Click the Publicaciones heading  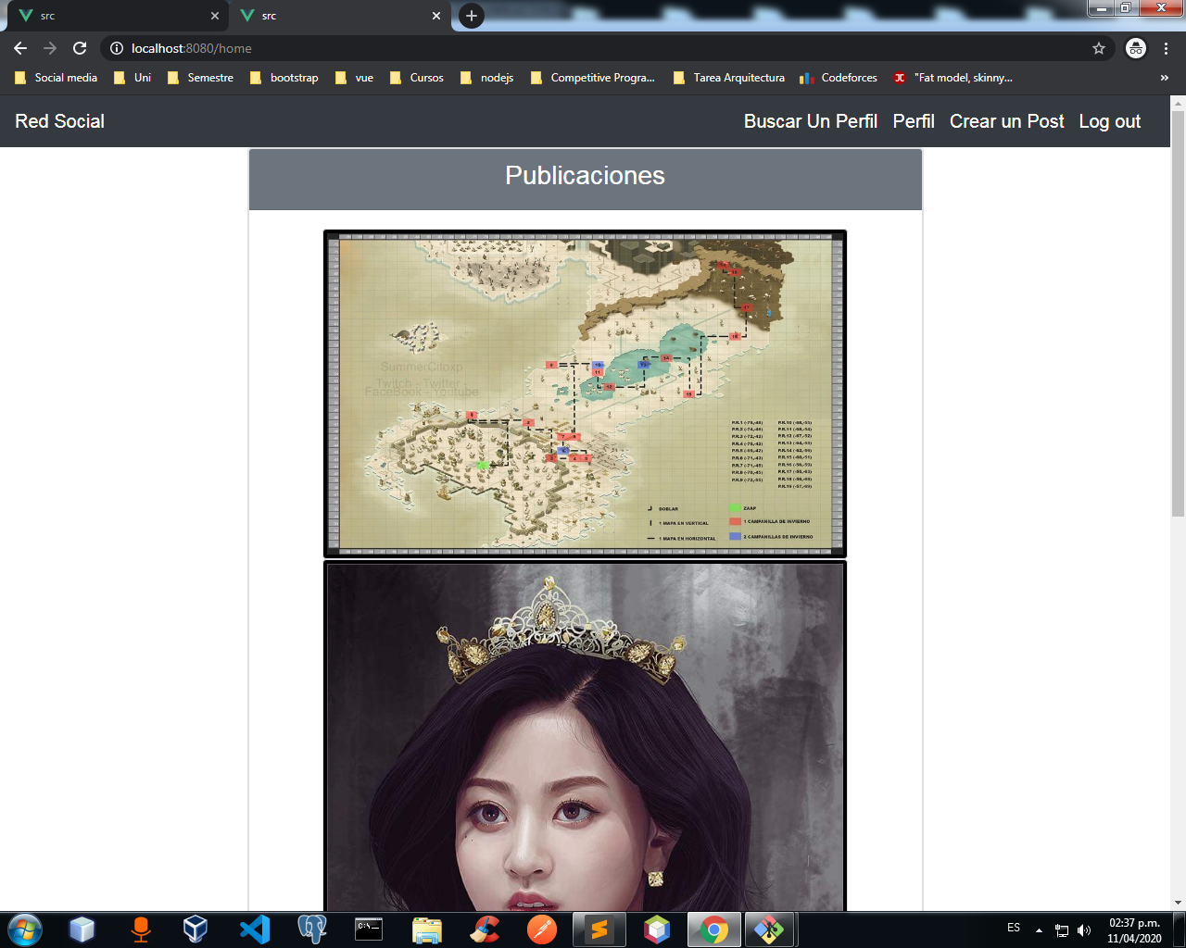coord(585,176)
